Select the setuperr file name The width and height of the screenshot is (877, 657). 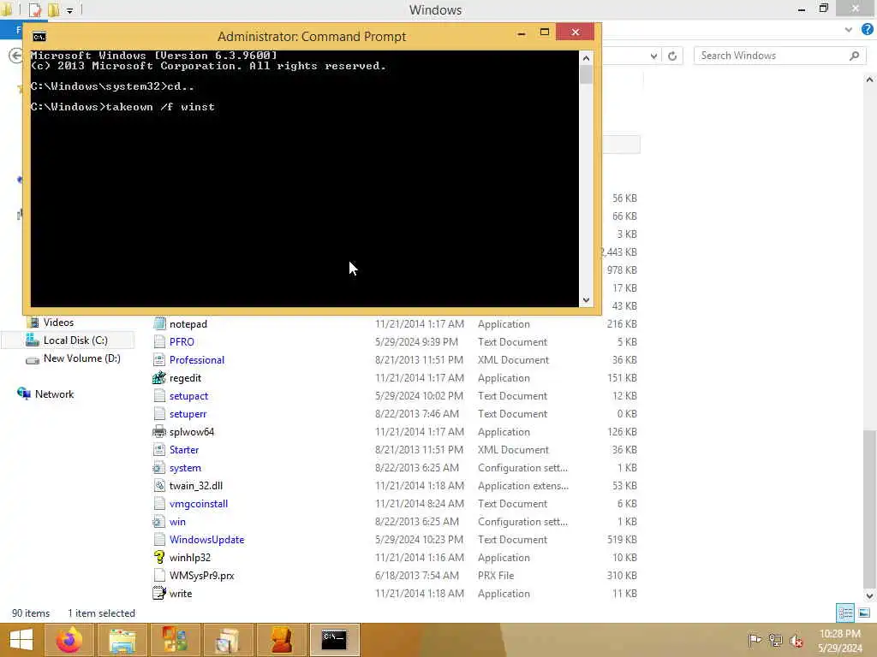(188, 414)
